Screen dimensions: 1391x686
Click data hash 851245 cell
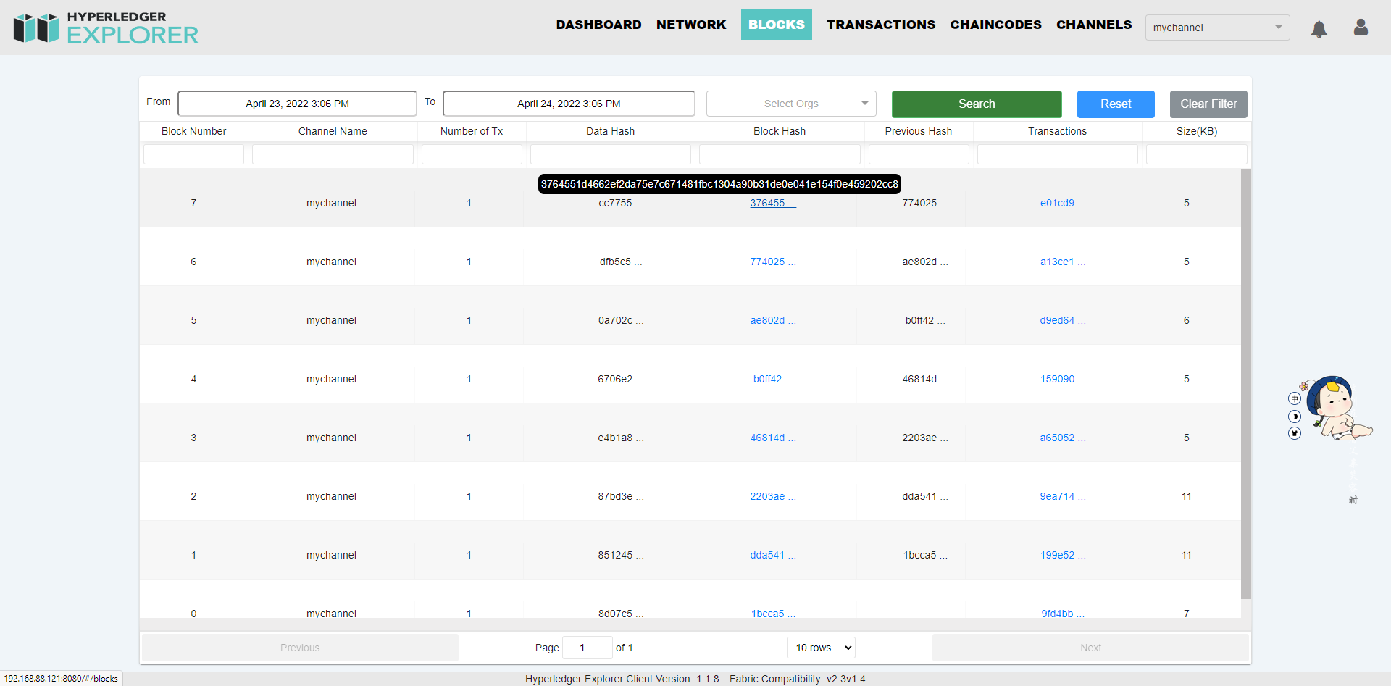621,555
